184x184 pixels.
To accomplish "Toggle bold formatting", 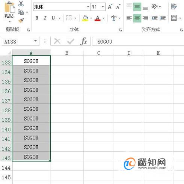I will pyautogui.click(x=37, y=18).
